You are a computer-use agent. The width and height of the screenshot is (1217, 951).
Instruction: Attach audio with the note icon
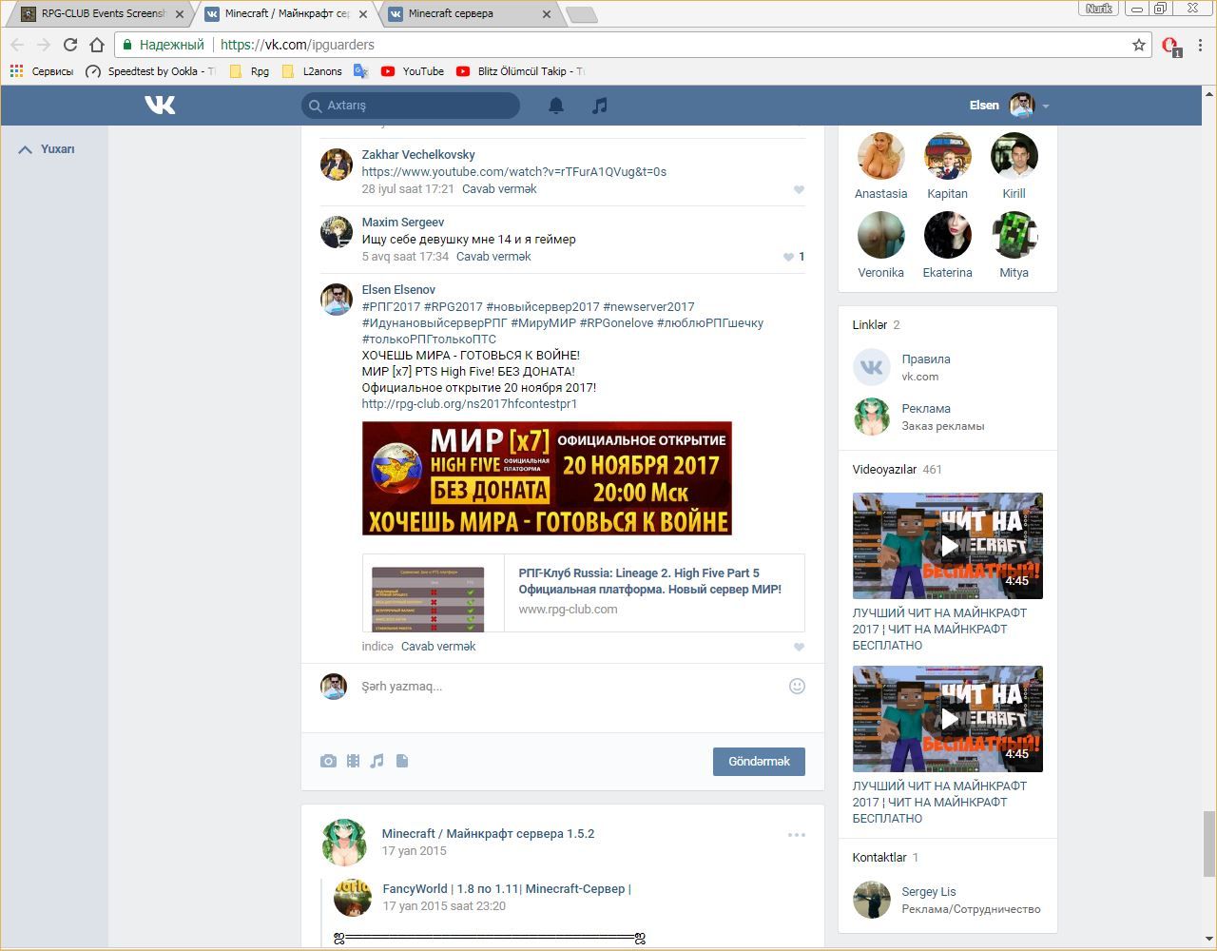(x=377, y=761)
